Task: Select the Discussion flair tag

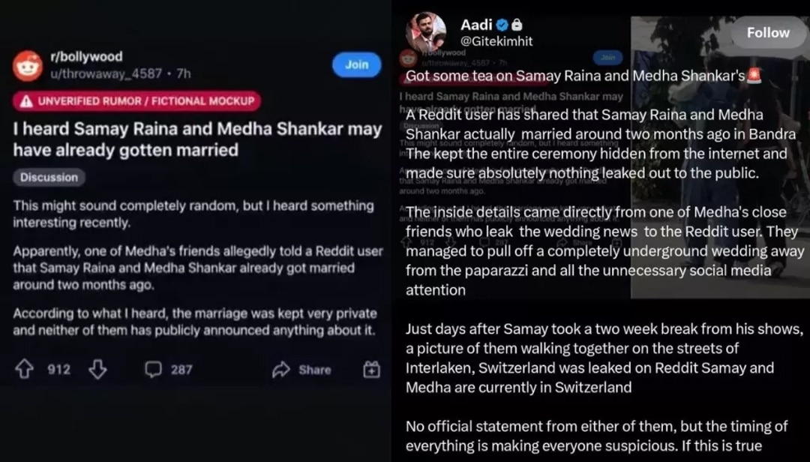Action: click(x=49, y=177)
